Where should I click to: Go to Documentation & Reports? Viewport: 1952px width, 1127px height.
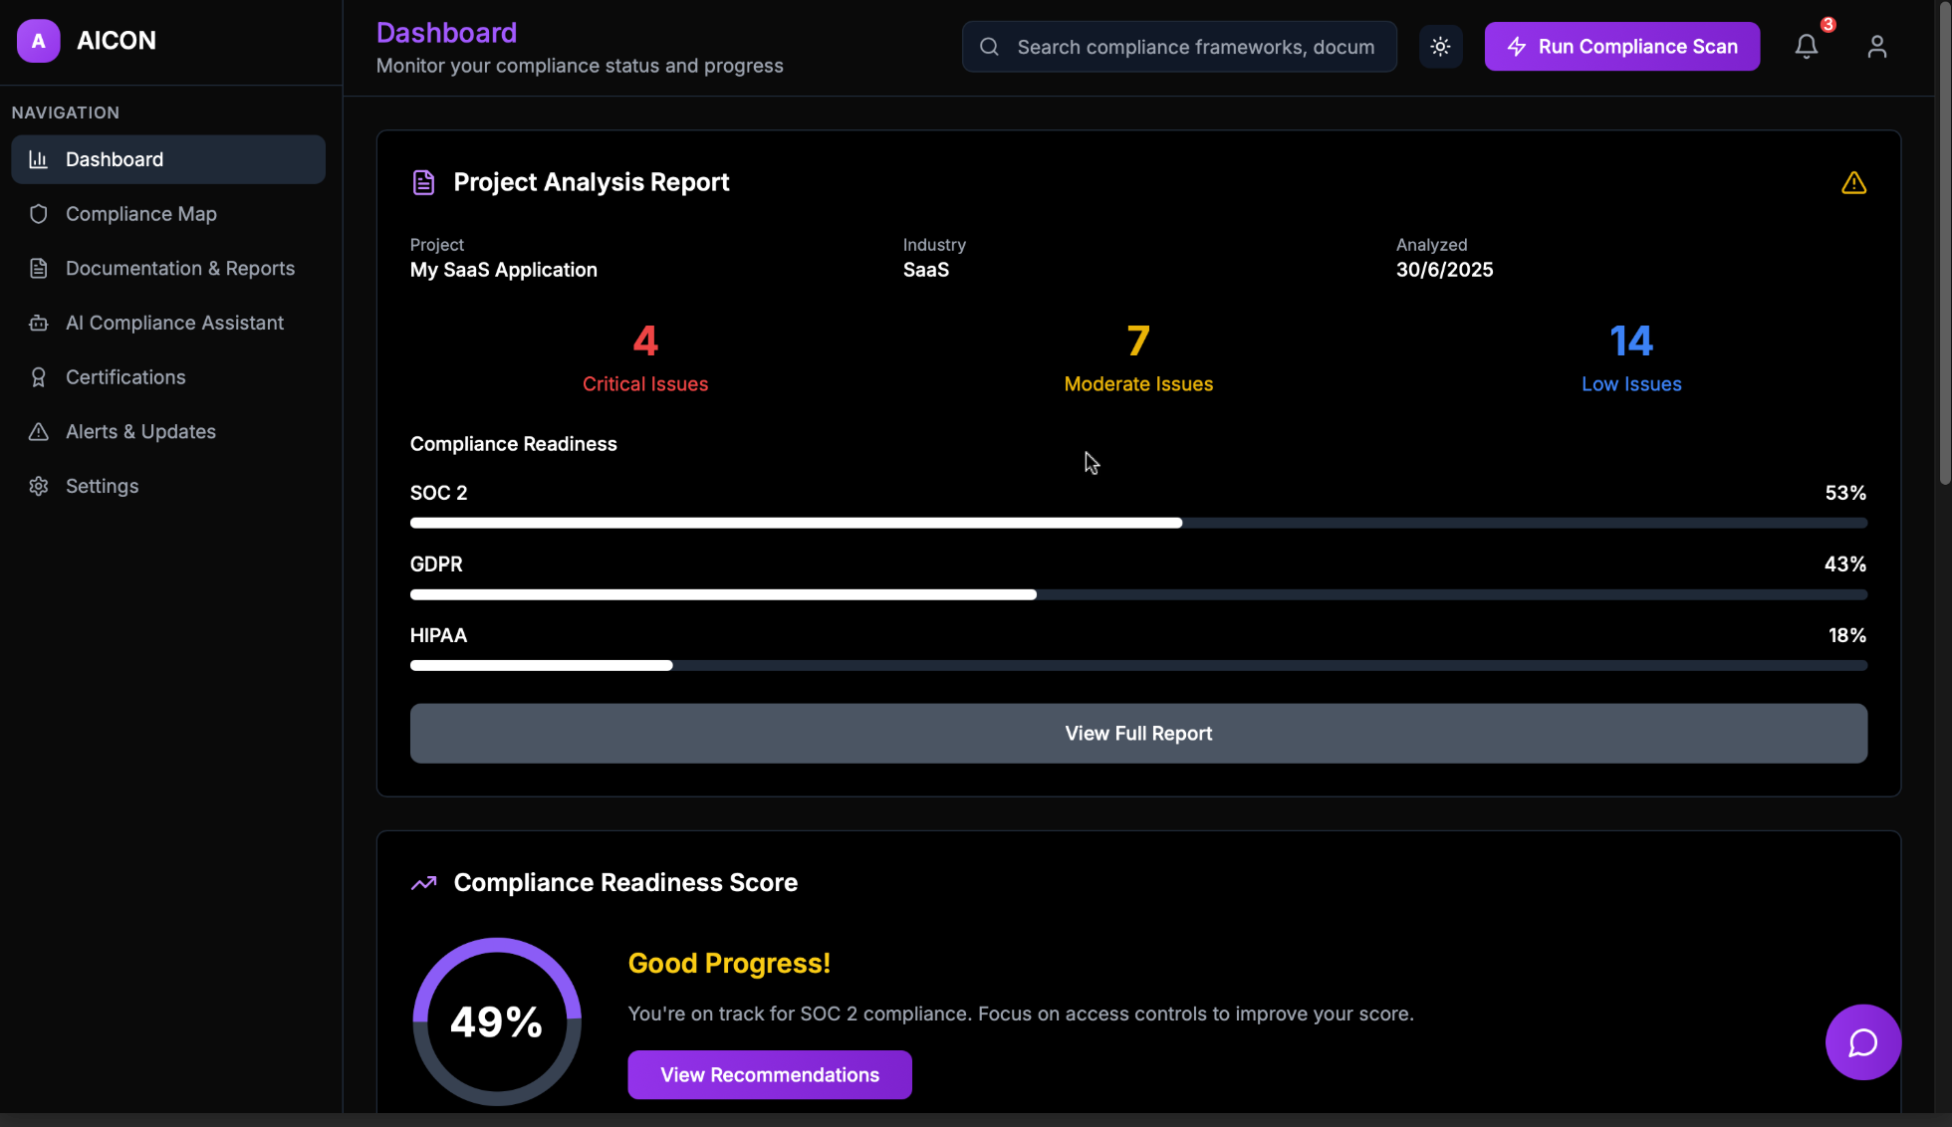point(179,269)
